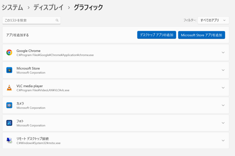Viewport: 235px width, 156px height.
Task: Expand the Microsoft Store row chevron
Action: [223, 70]
